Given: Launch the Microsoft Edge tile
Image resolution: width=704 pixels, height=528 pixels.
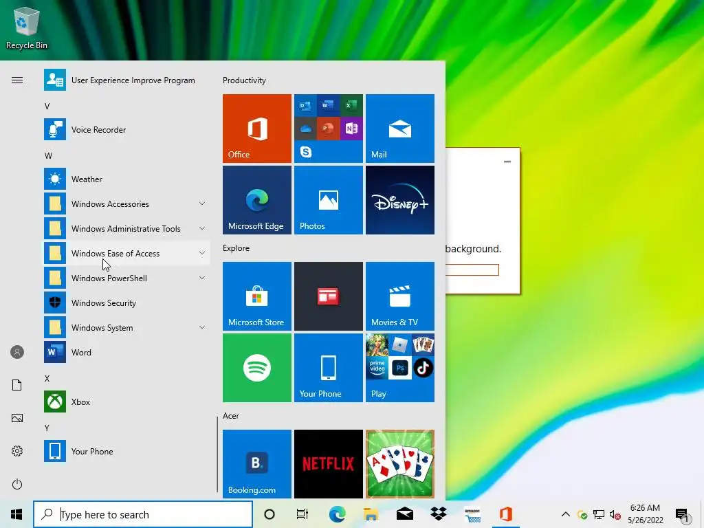Looking at the screenshot, I should (x=257, y=200).
